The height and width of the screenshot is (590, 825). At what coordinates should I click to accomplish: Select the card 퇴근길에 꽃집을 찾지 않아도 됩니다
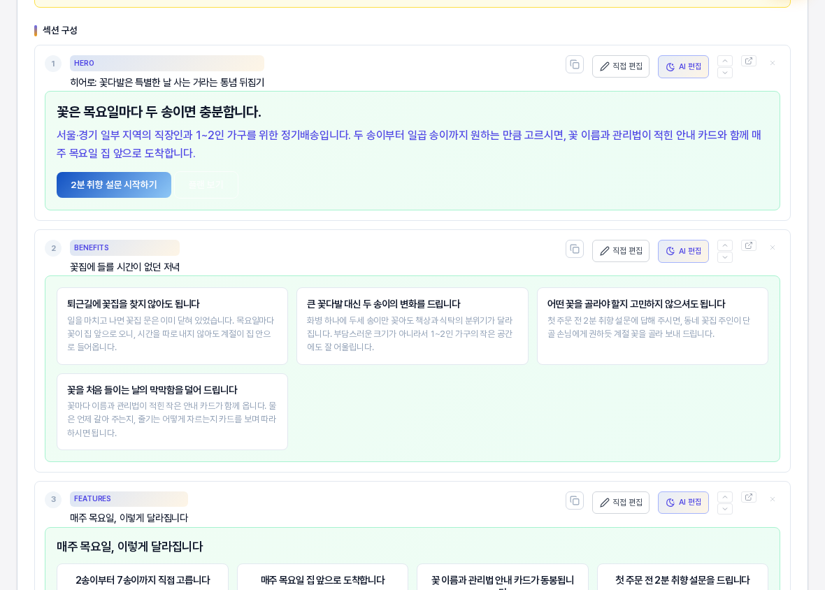point(172,326)
